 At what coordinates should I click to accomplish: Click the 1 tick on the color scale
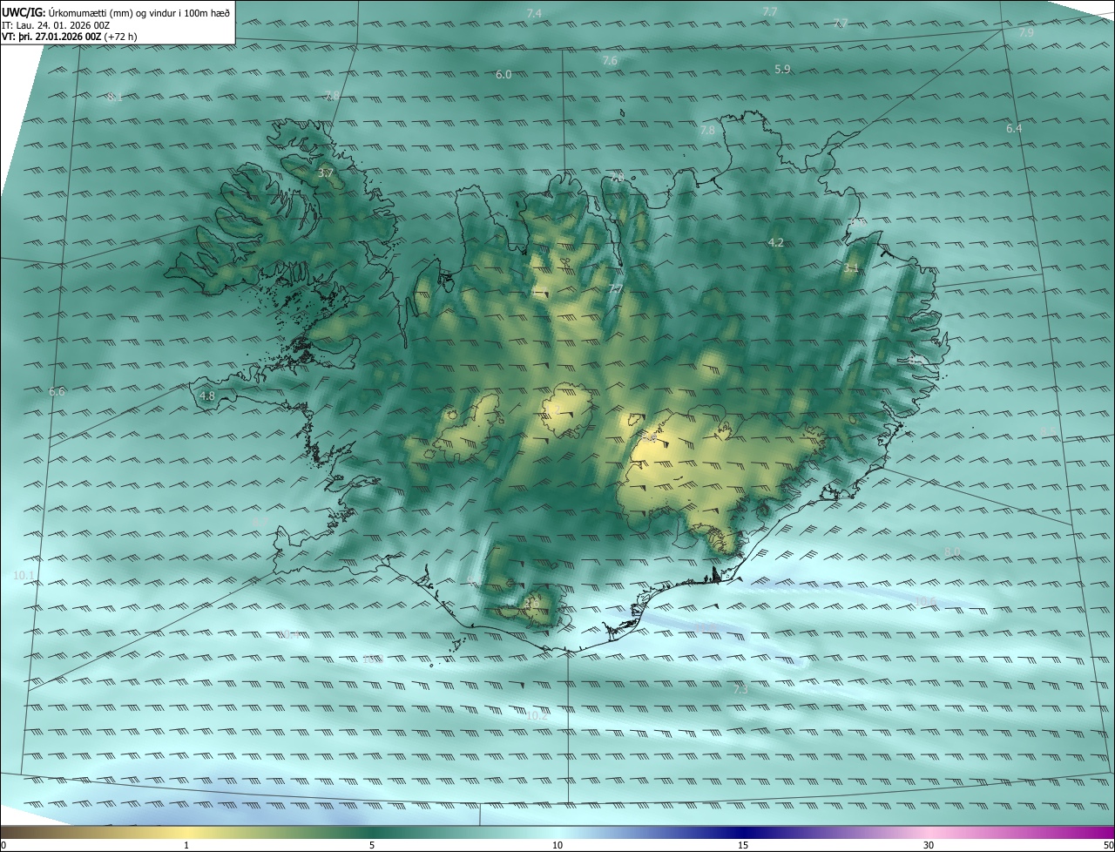[186, 845]
